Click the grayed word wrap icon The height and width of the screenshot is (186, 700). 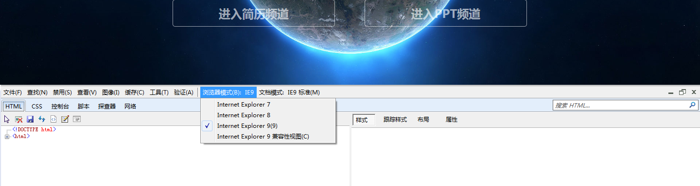point(77,119)
